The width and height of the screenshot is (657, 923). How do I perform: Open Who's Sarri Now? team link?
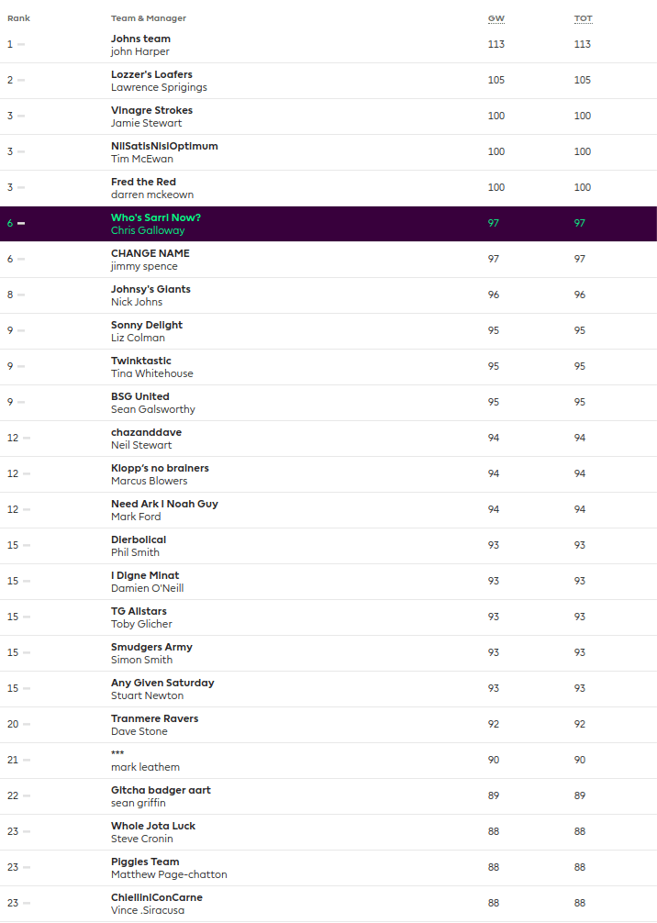coord(155,217)
